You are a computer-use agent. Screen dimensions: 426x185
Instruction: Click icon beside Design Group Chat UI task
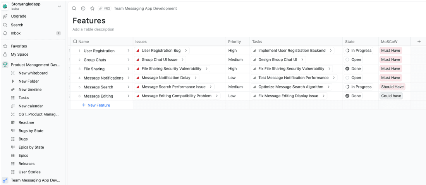(x=254, y=59)
